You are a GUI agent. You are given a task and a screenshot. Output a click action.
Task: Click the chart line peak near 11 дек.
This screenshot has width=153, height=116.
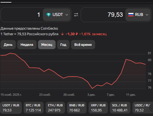click(126, 59)
